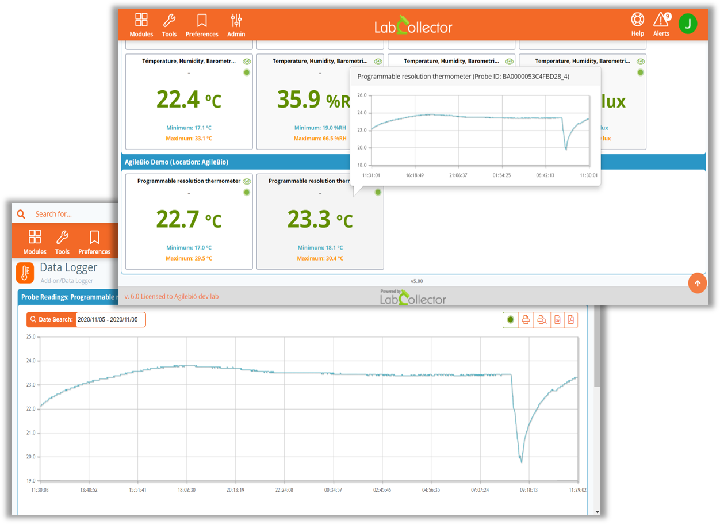
Task: Click the status dot on the 22.7 °C card
Action: point(247,192)
